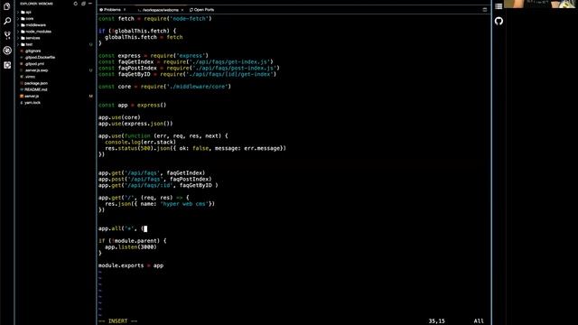The height and width of the screenshot is (325, 578).
Task: Switch to the Open Ports tab
Action: (x=201, y=10)
